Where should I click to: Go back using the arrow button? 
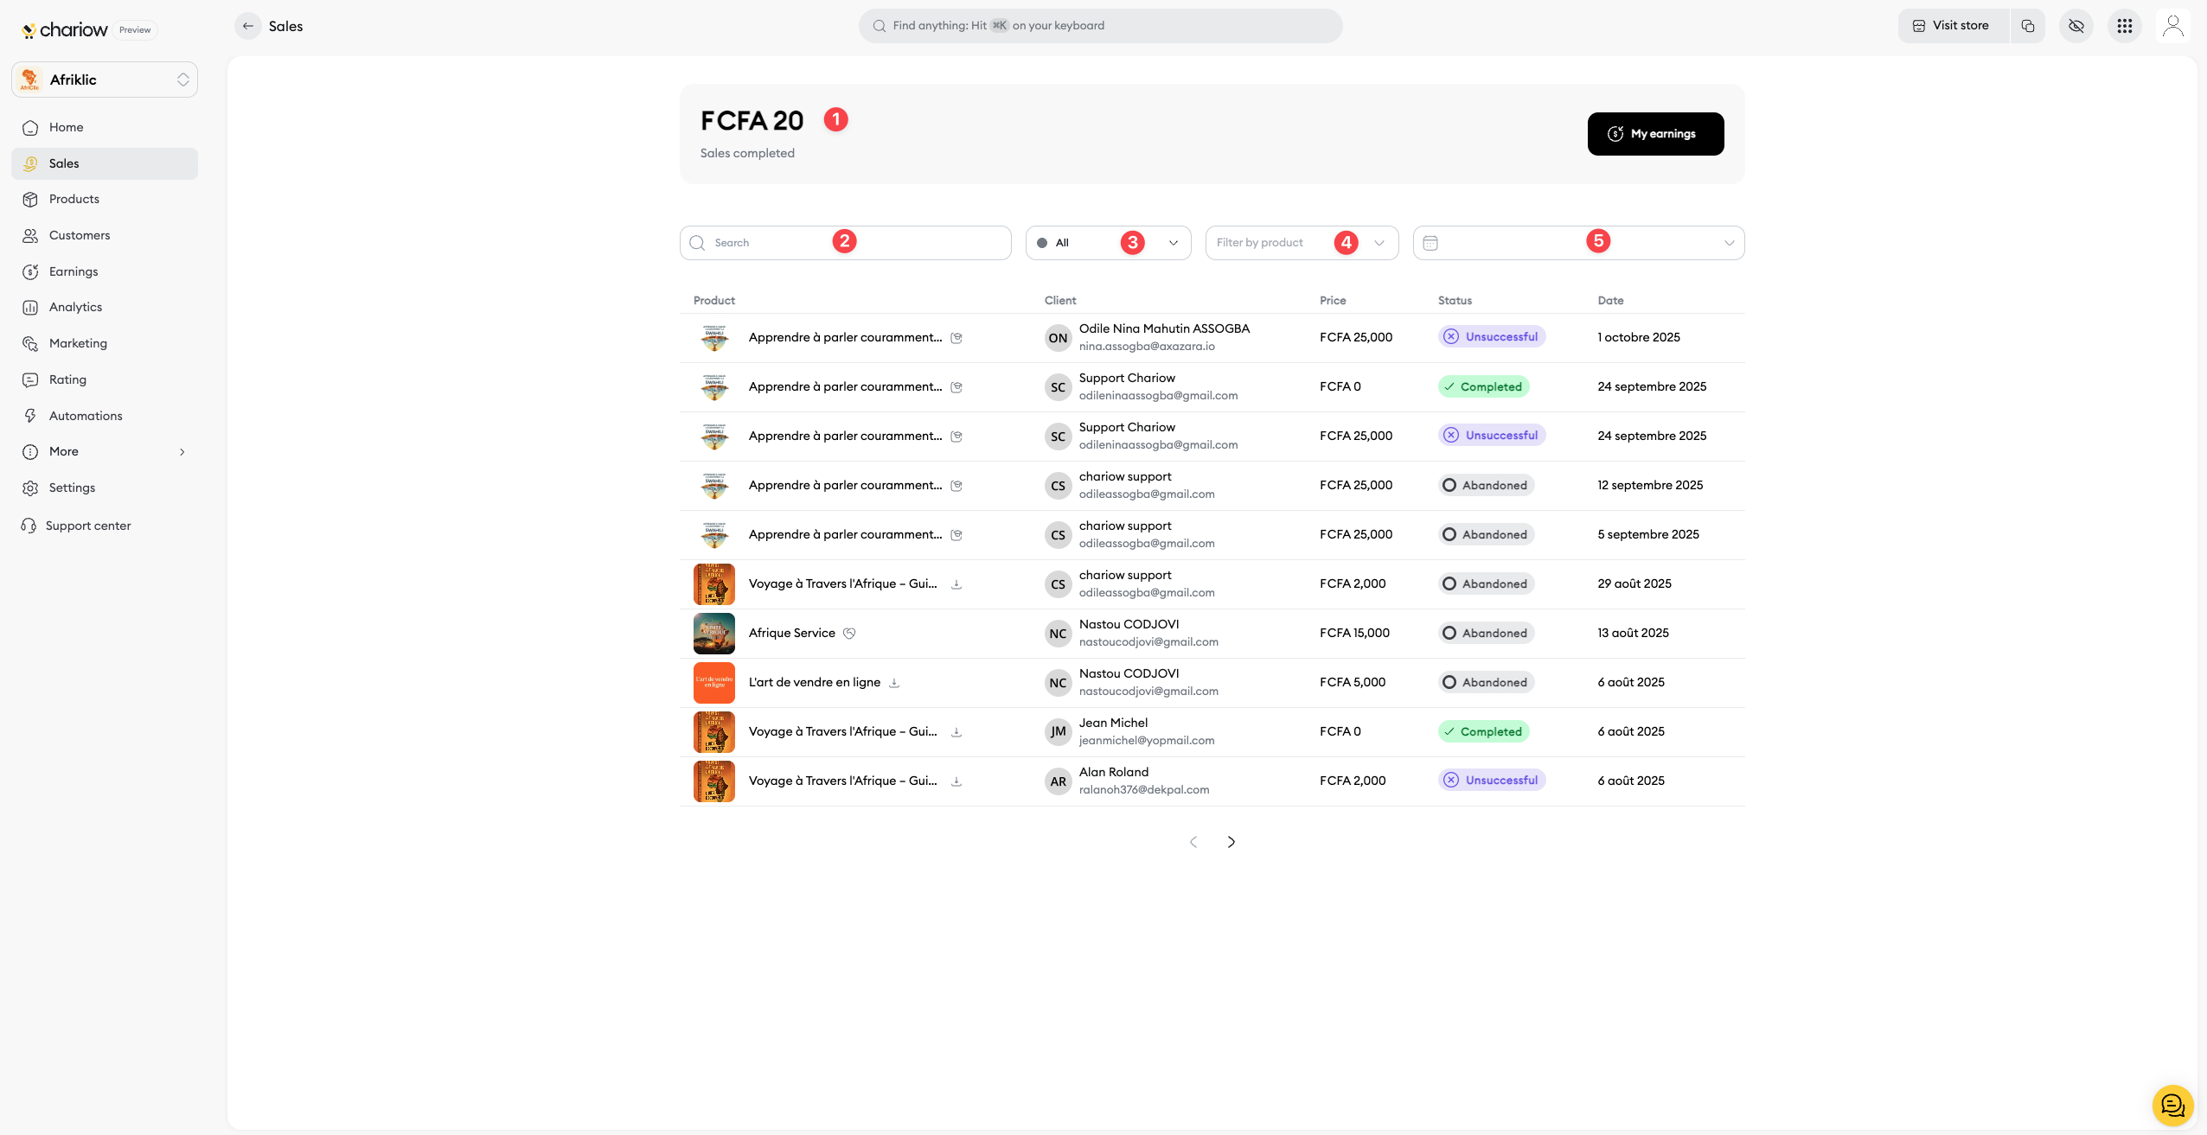pos(248,26)
